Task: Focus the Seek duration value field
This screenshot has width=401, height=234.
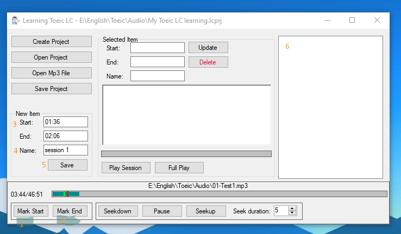Action: pyautogui.click(x=281, y=211)
